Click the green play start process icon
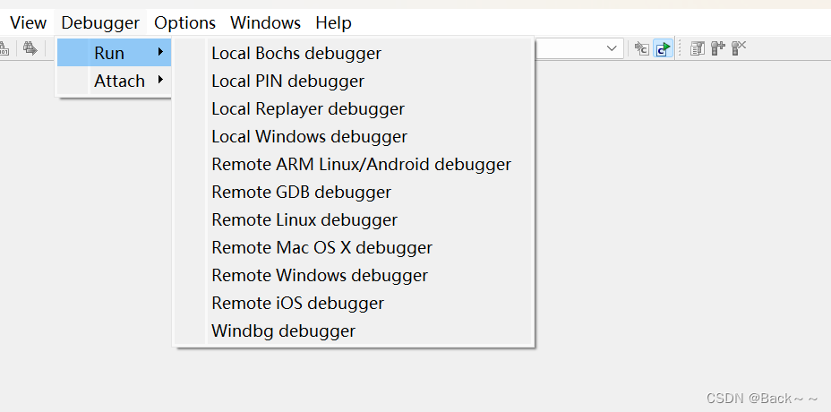The height and width of the screenshot is (412, 831). [663, 48]
